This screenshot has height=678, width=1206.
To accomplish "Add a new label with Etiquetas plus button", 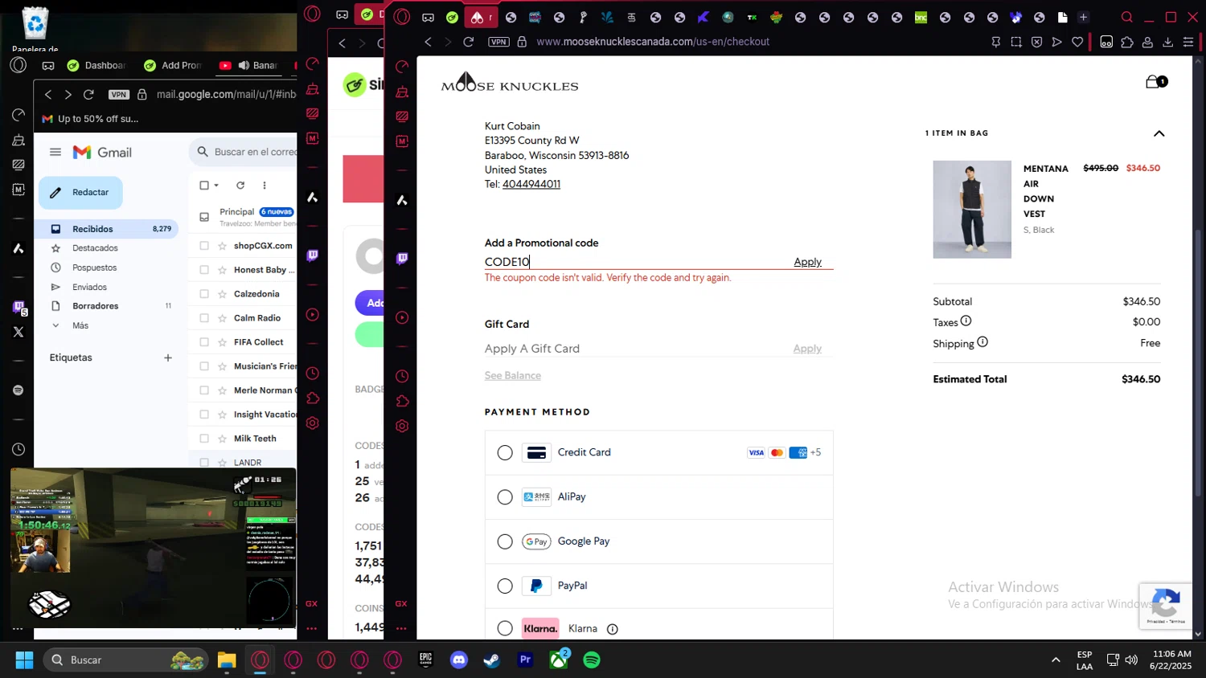I will 168,357.
